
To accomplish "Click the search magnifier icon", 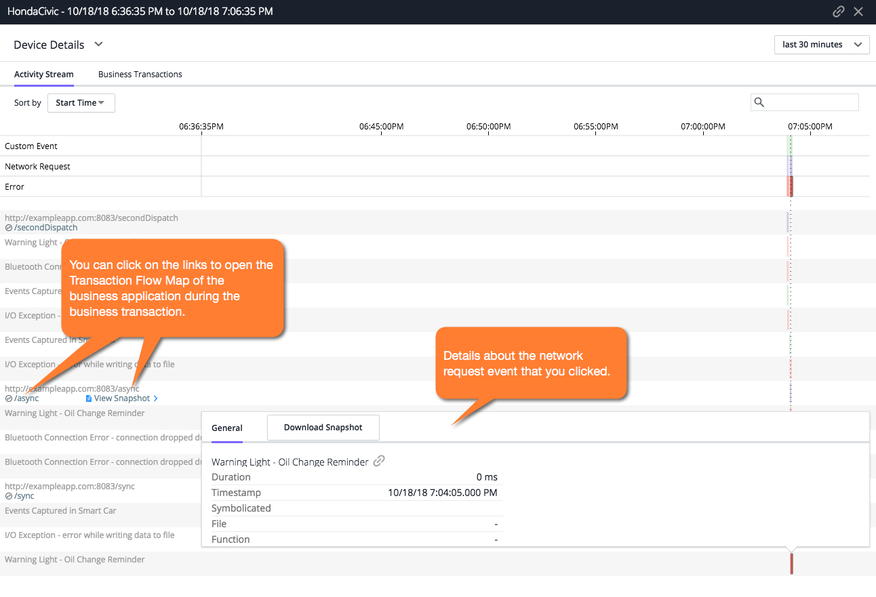I will [759, 102].
